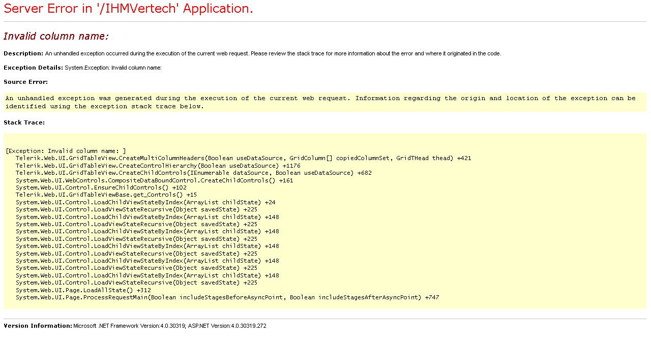This screenshot has width=651, height=344.
Task: Click the Page.ProcessRequestMain trace line
Action: 227,297
